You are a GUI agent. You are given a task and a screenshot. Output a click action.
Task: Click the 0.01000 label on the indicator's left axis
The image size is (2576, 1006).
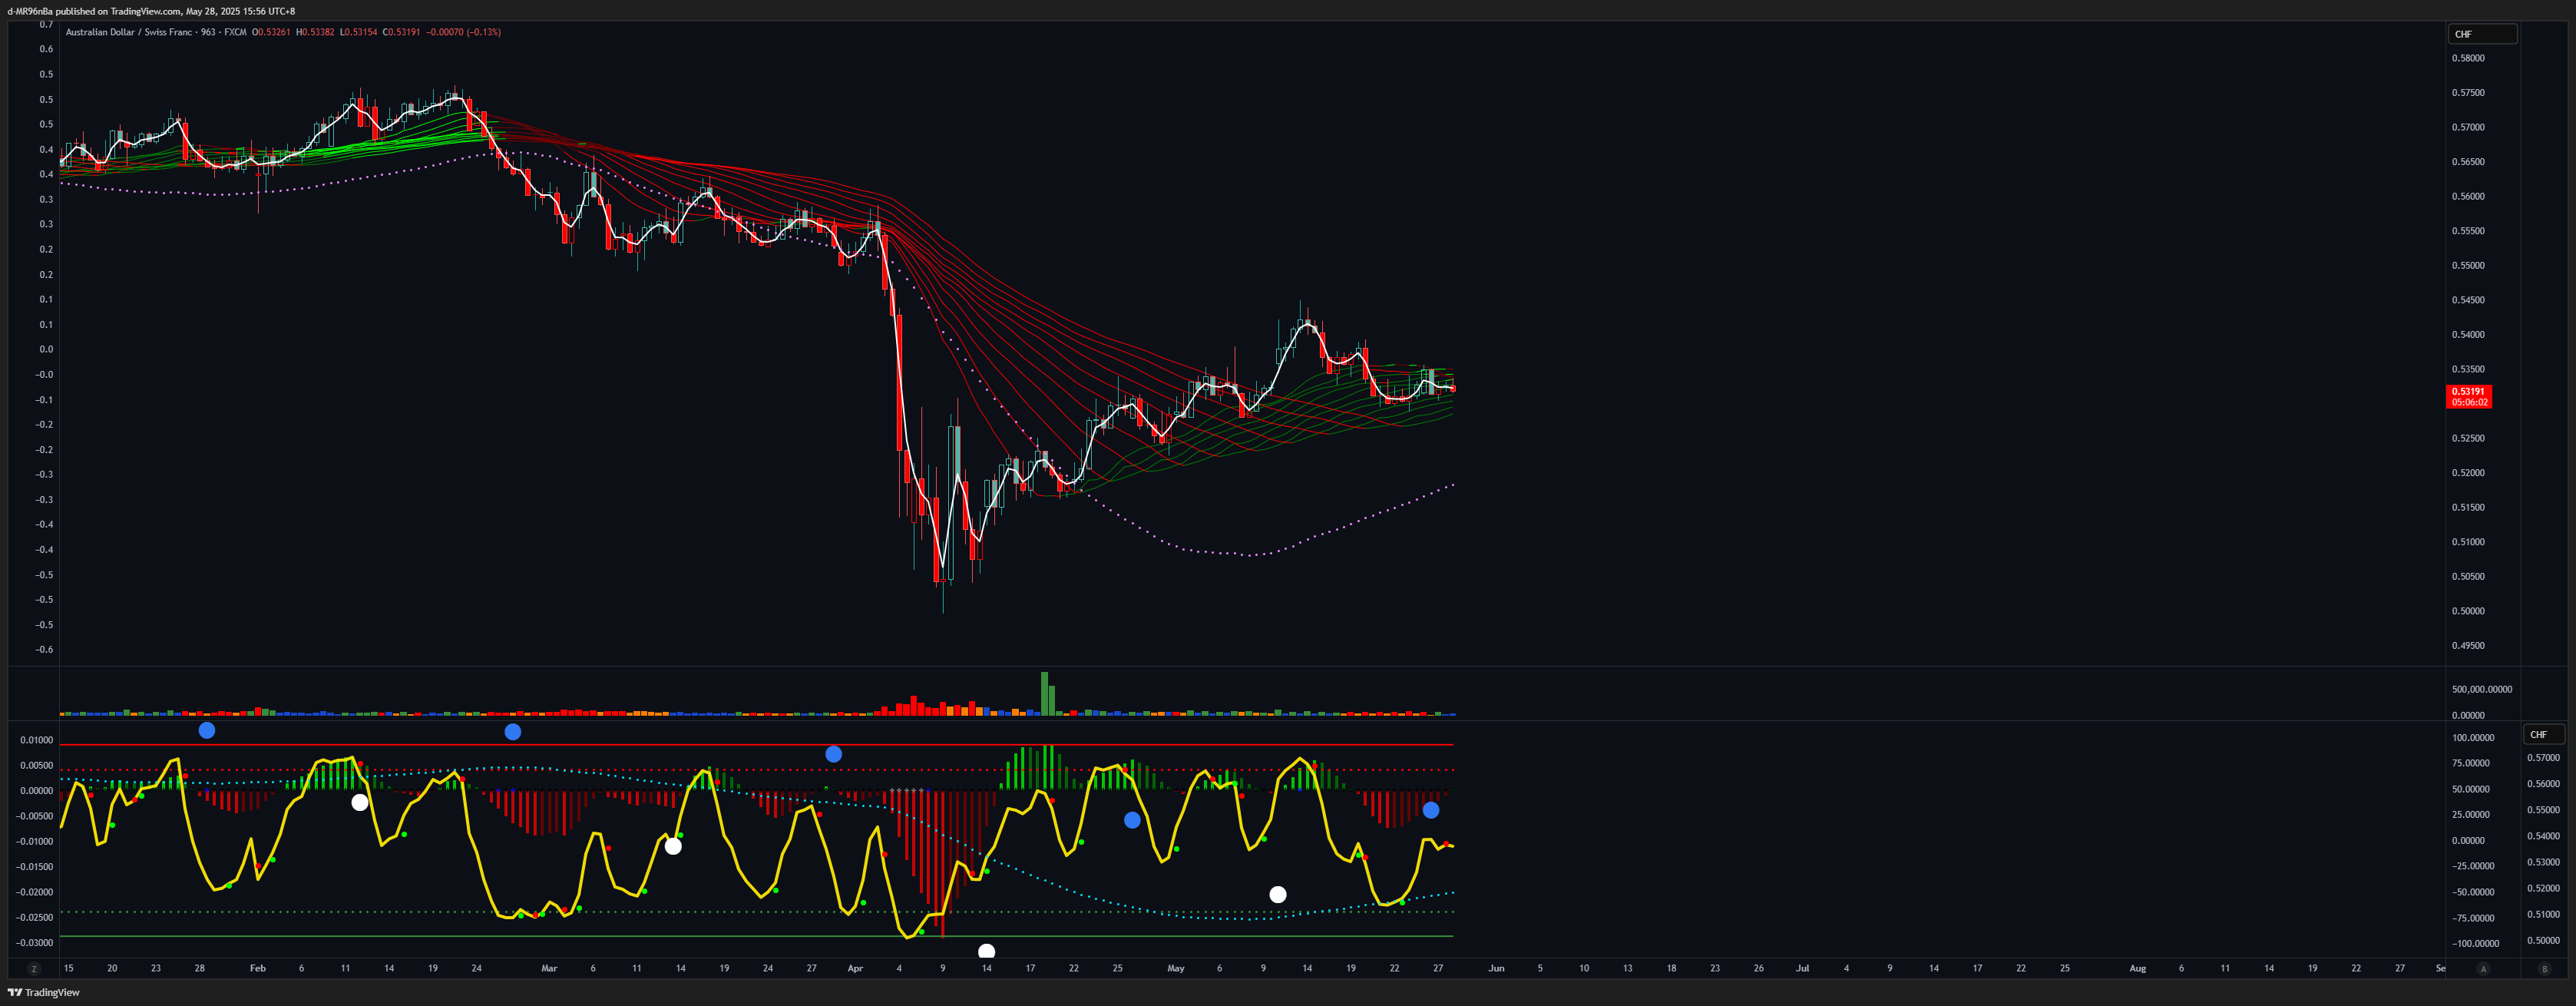37,740
